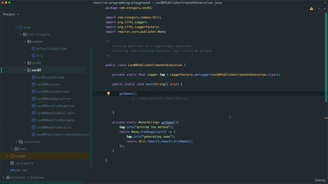This screenshot has width=328, height=184.
Task: Go to previous highlighted problem arrow
Action: 319,9
